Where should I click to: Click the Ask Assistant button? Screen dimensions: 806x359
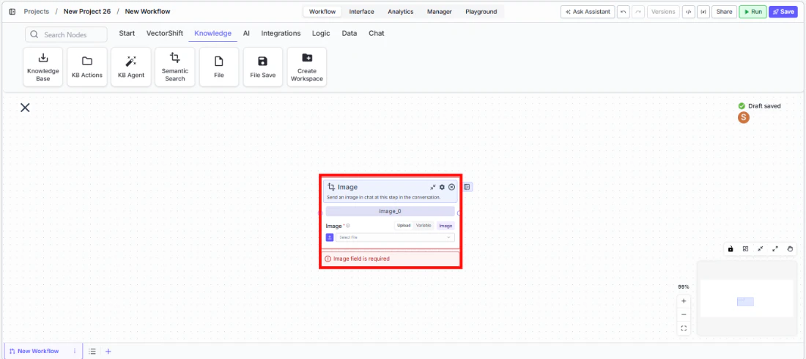pyautogui.click(x=588, y=11)
